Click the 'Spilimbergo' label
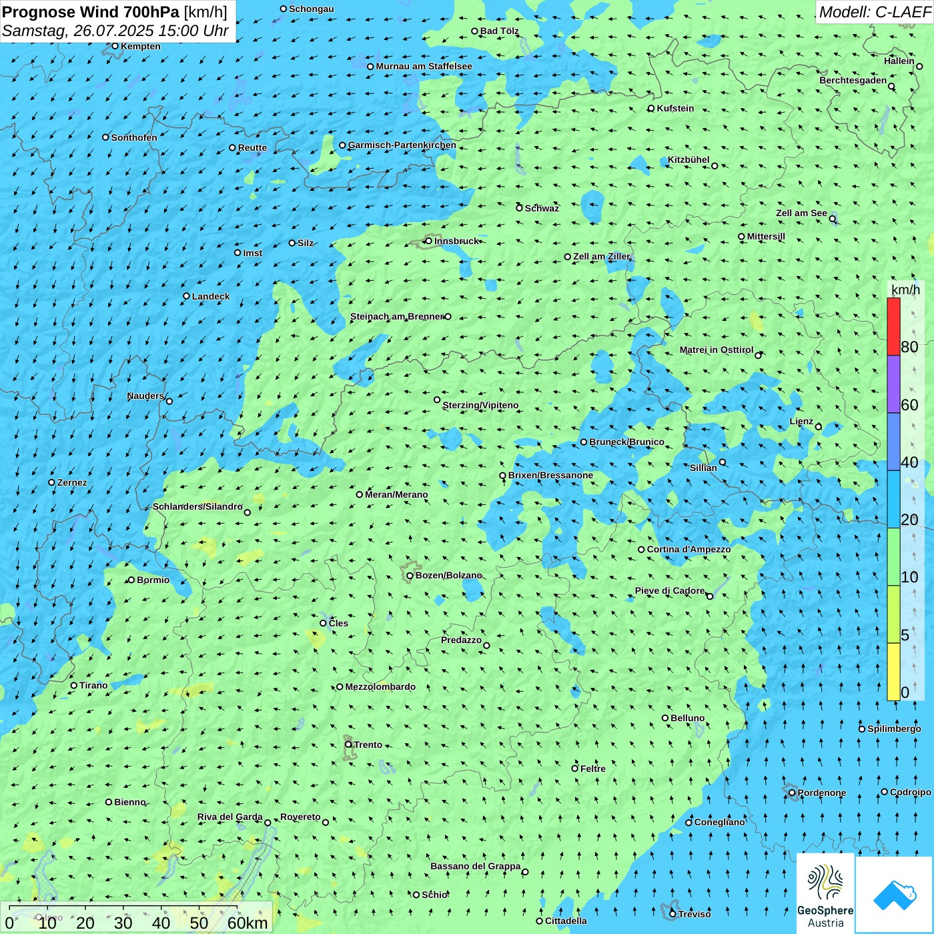Viewport: 934px width, 934px height. 894,729
